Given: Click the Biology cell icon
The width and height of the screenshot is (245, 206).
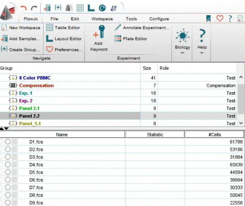Looking at the screenshot, I should click(x=183, y=36).
